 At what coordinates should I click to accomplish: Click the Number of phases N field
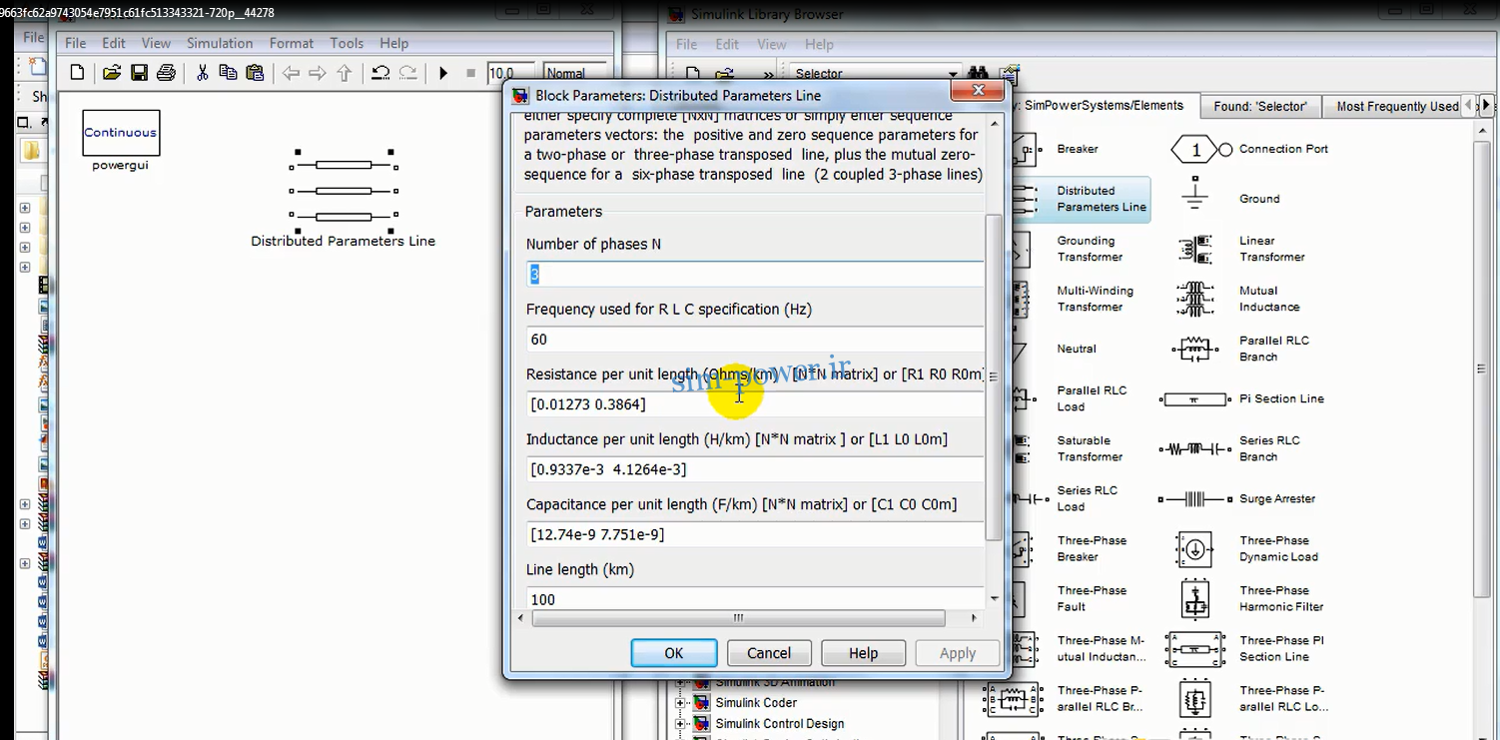tap(755, 274)
